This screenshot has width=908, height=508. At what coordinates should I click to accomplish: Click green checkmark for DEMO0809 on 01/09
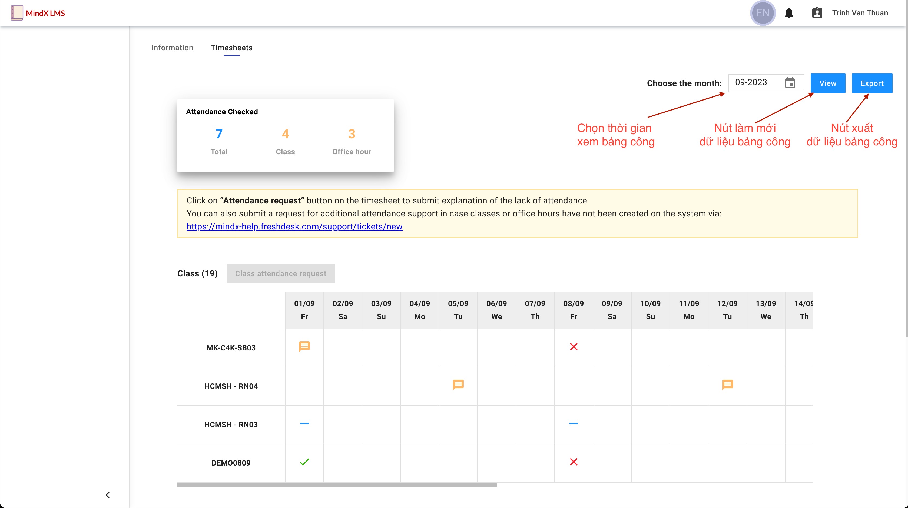(x=304, y=462)
